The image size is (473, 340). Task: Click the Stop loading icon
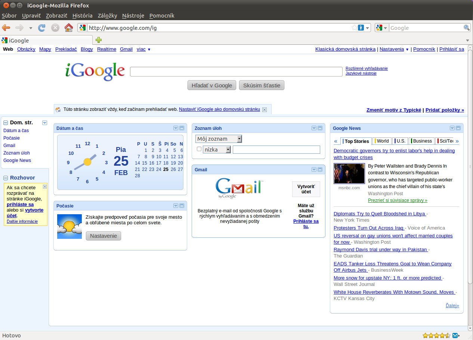55,28
